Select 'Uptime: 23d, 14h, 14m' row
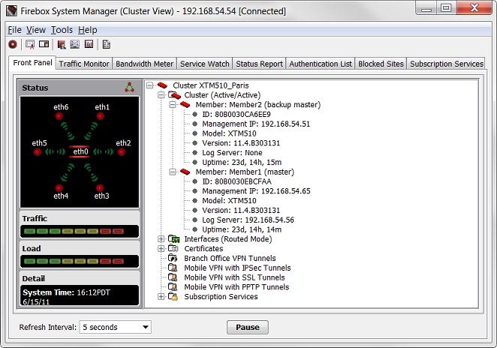Viewport: 497px width, 348px height. click(x=242, y=229)
